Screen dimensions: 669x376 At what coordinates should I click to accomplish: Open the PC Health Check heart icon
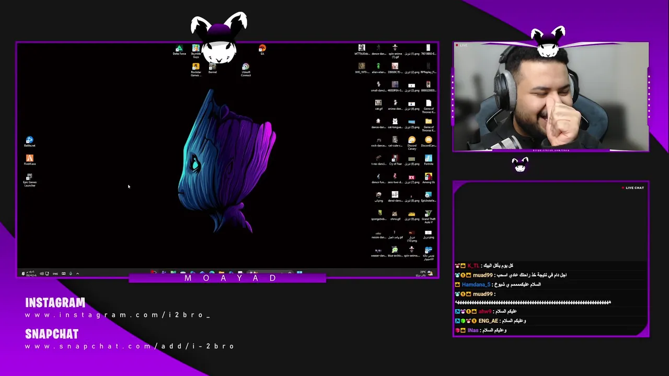point(429,253)
